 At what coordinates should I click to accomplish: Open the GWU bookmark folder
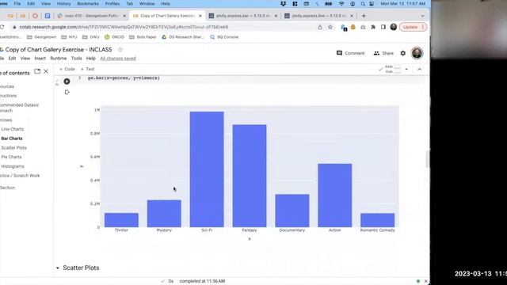[91, 37]
